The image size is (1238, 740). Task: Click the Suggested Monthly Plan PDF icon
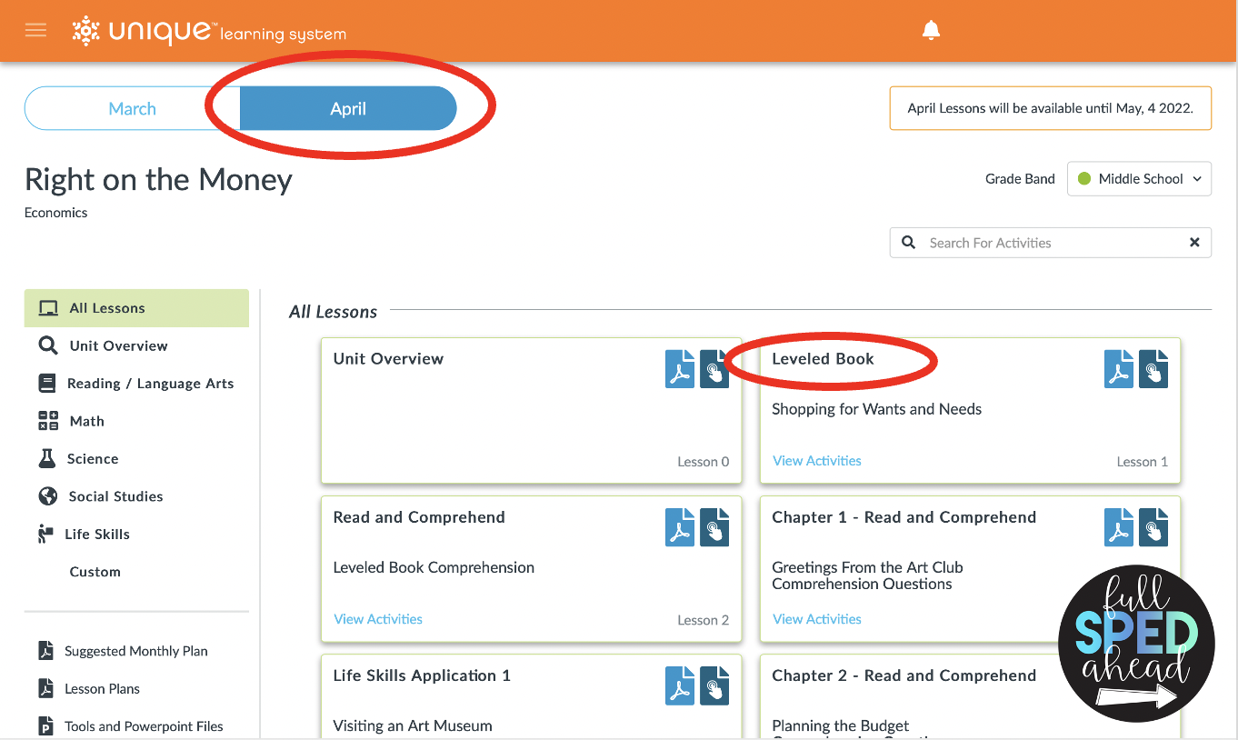(45, 651)
